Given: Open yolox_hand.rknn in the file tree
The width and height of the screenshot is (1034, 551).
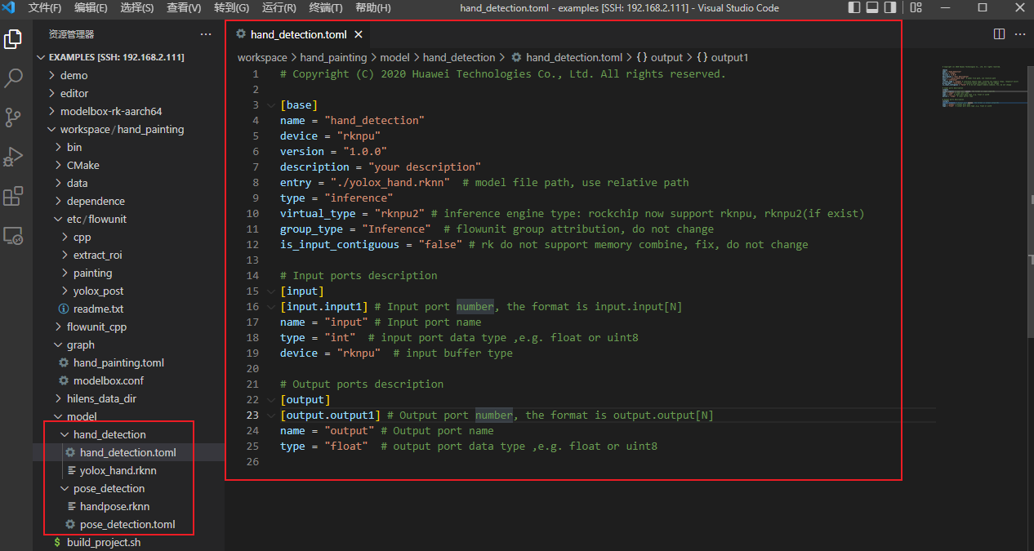Looking at the screenshot, I should [118, 470].
